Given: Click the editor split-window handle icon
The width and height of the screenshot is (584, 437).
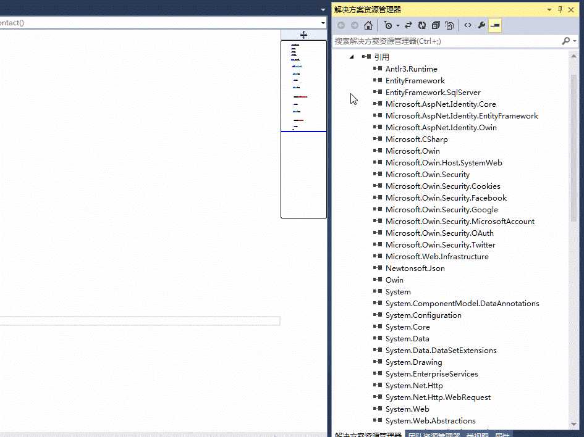Looking at the screenshot, I should point(303,35).
